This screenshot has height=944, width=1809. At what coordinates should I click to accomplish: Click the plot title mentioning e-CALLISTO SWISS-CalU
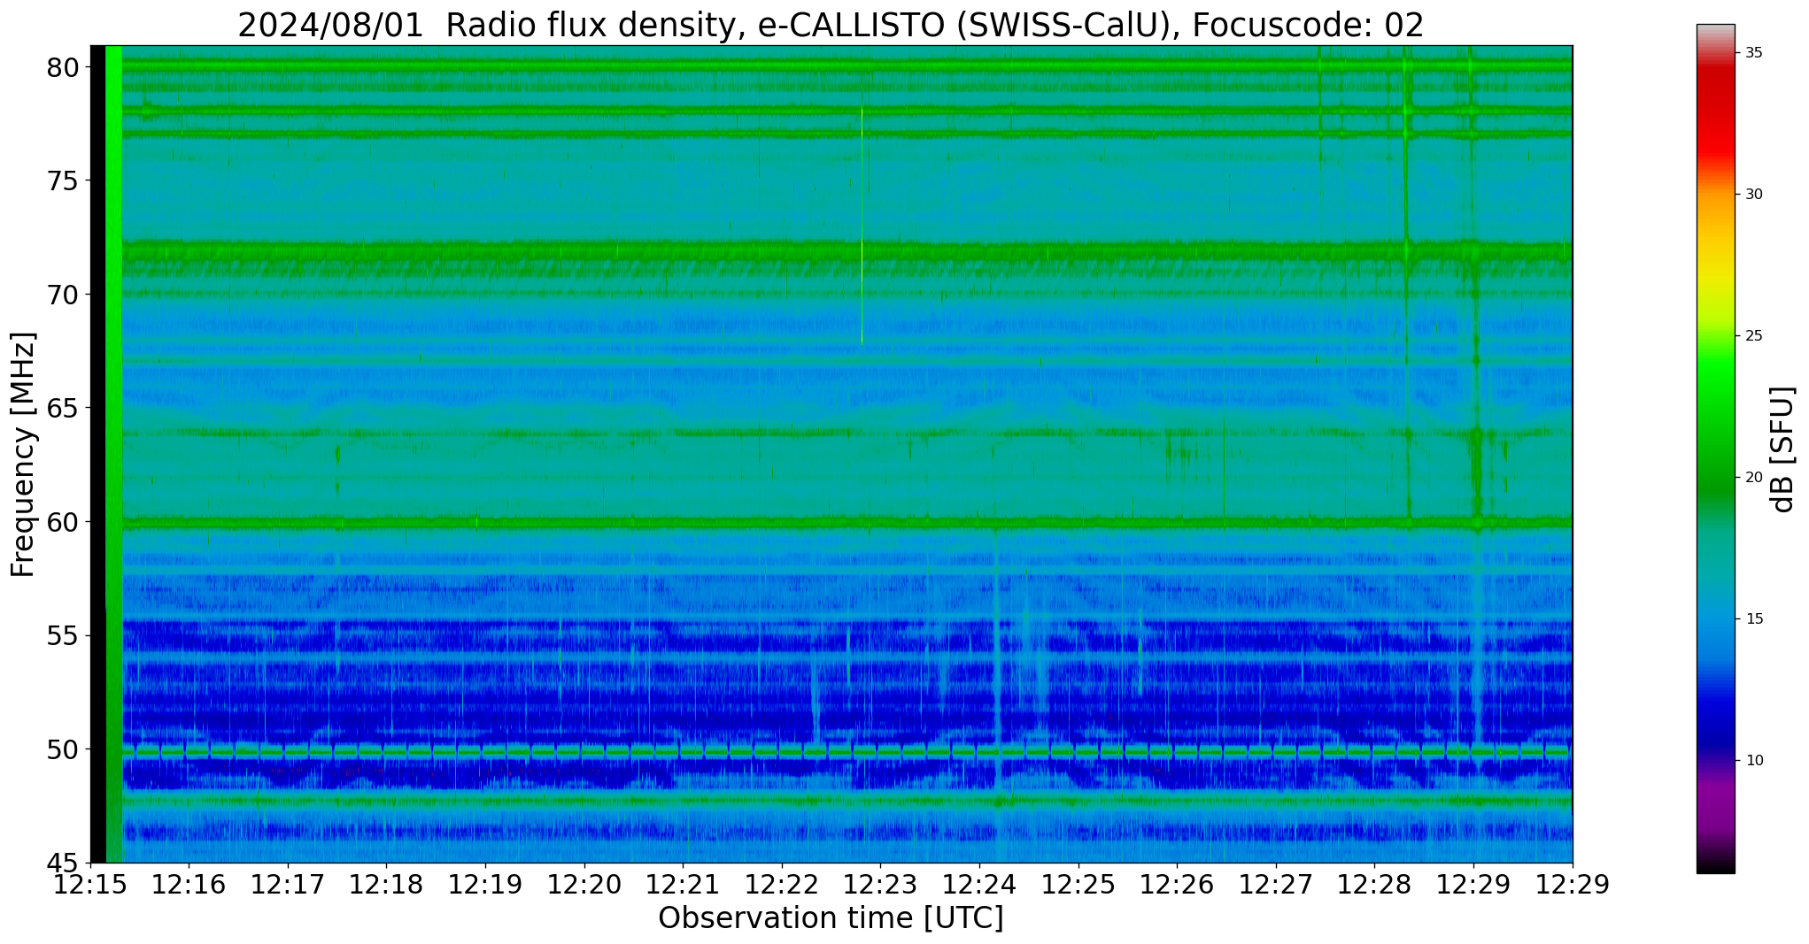[831, 25]
